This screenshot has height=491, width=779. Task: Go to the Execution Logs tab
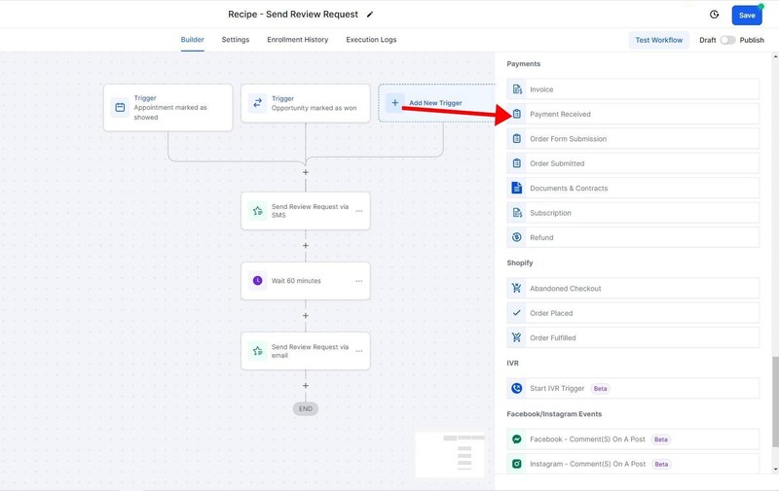tap(371, 40)
